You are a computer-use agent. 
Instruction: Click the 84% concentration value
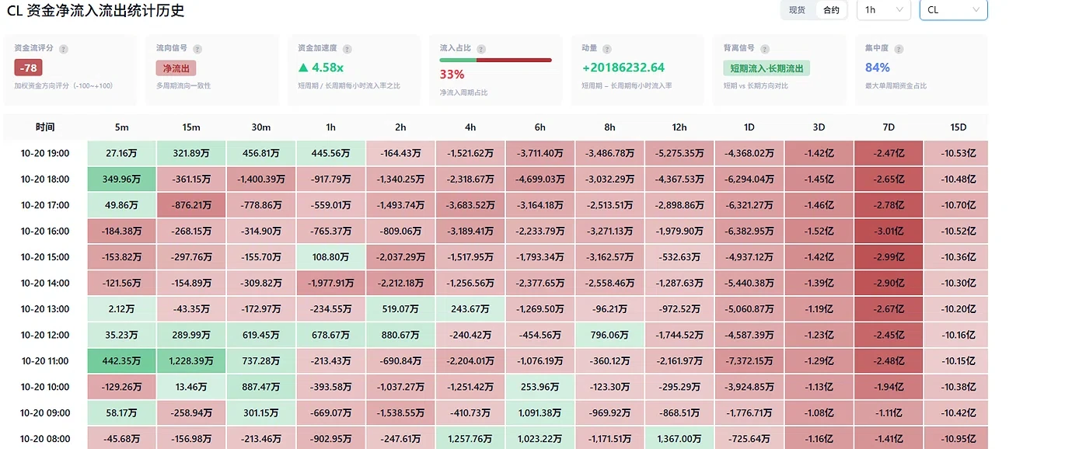click(878, 68)
